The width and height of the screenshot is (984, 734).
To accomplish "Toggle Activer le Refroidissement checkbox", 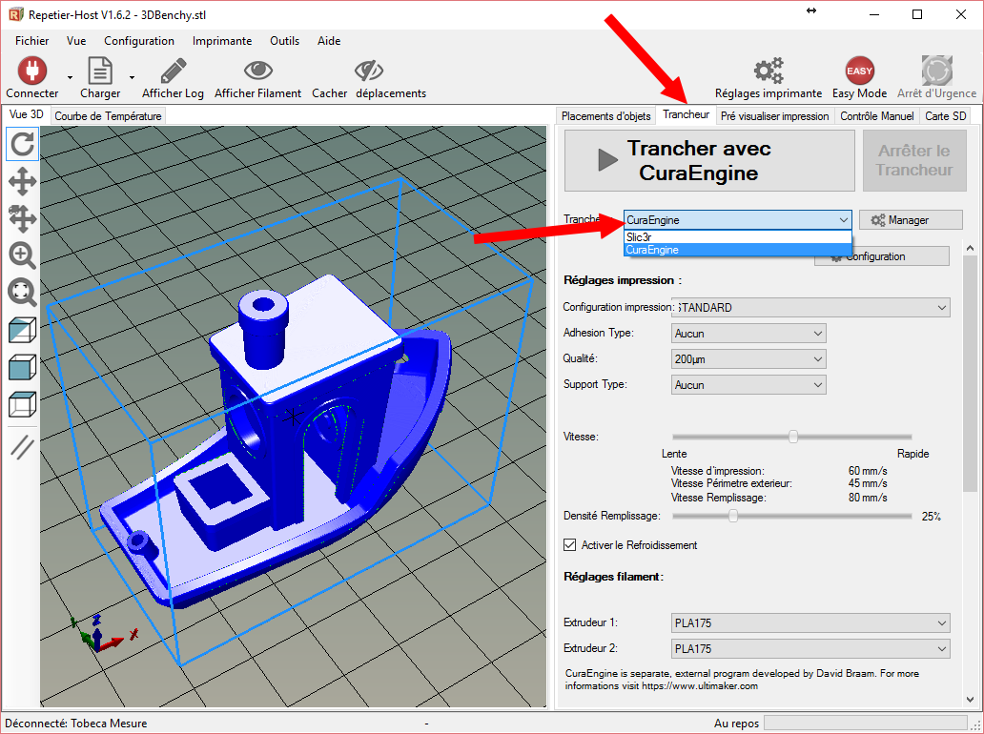I will point(570,545).
